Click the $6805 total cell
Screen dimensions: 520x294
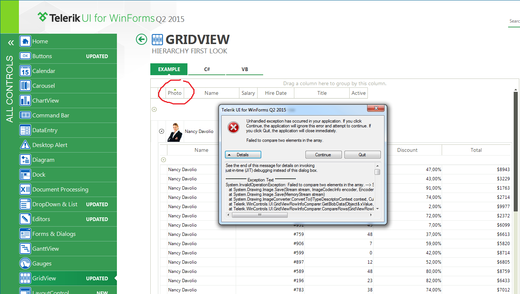476,262
